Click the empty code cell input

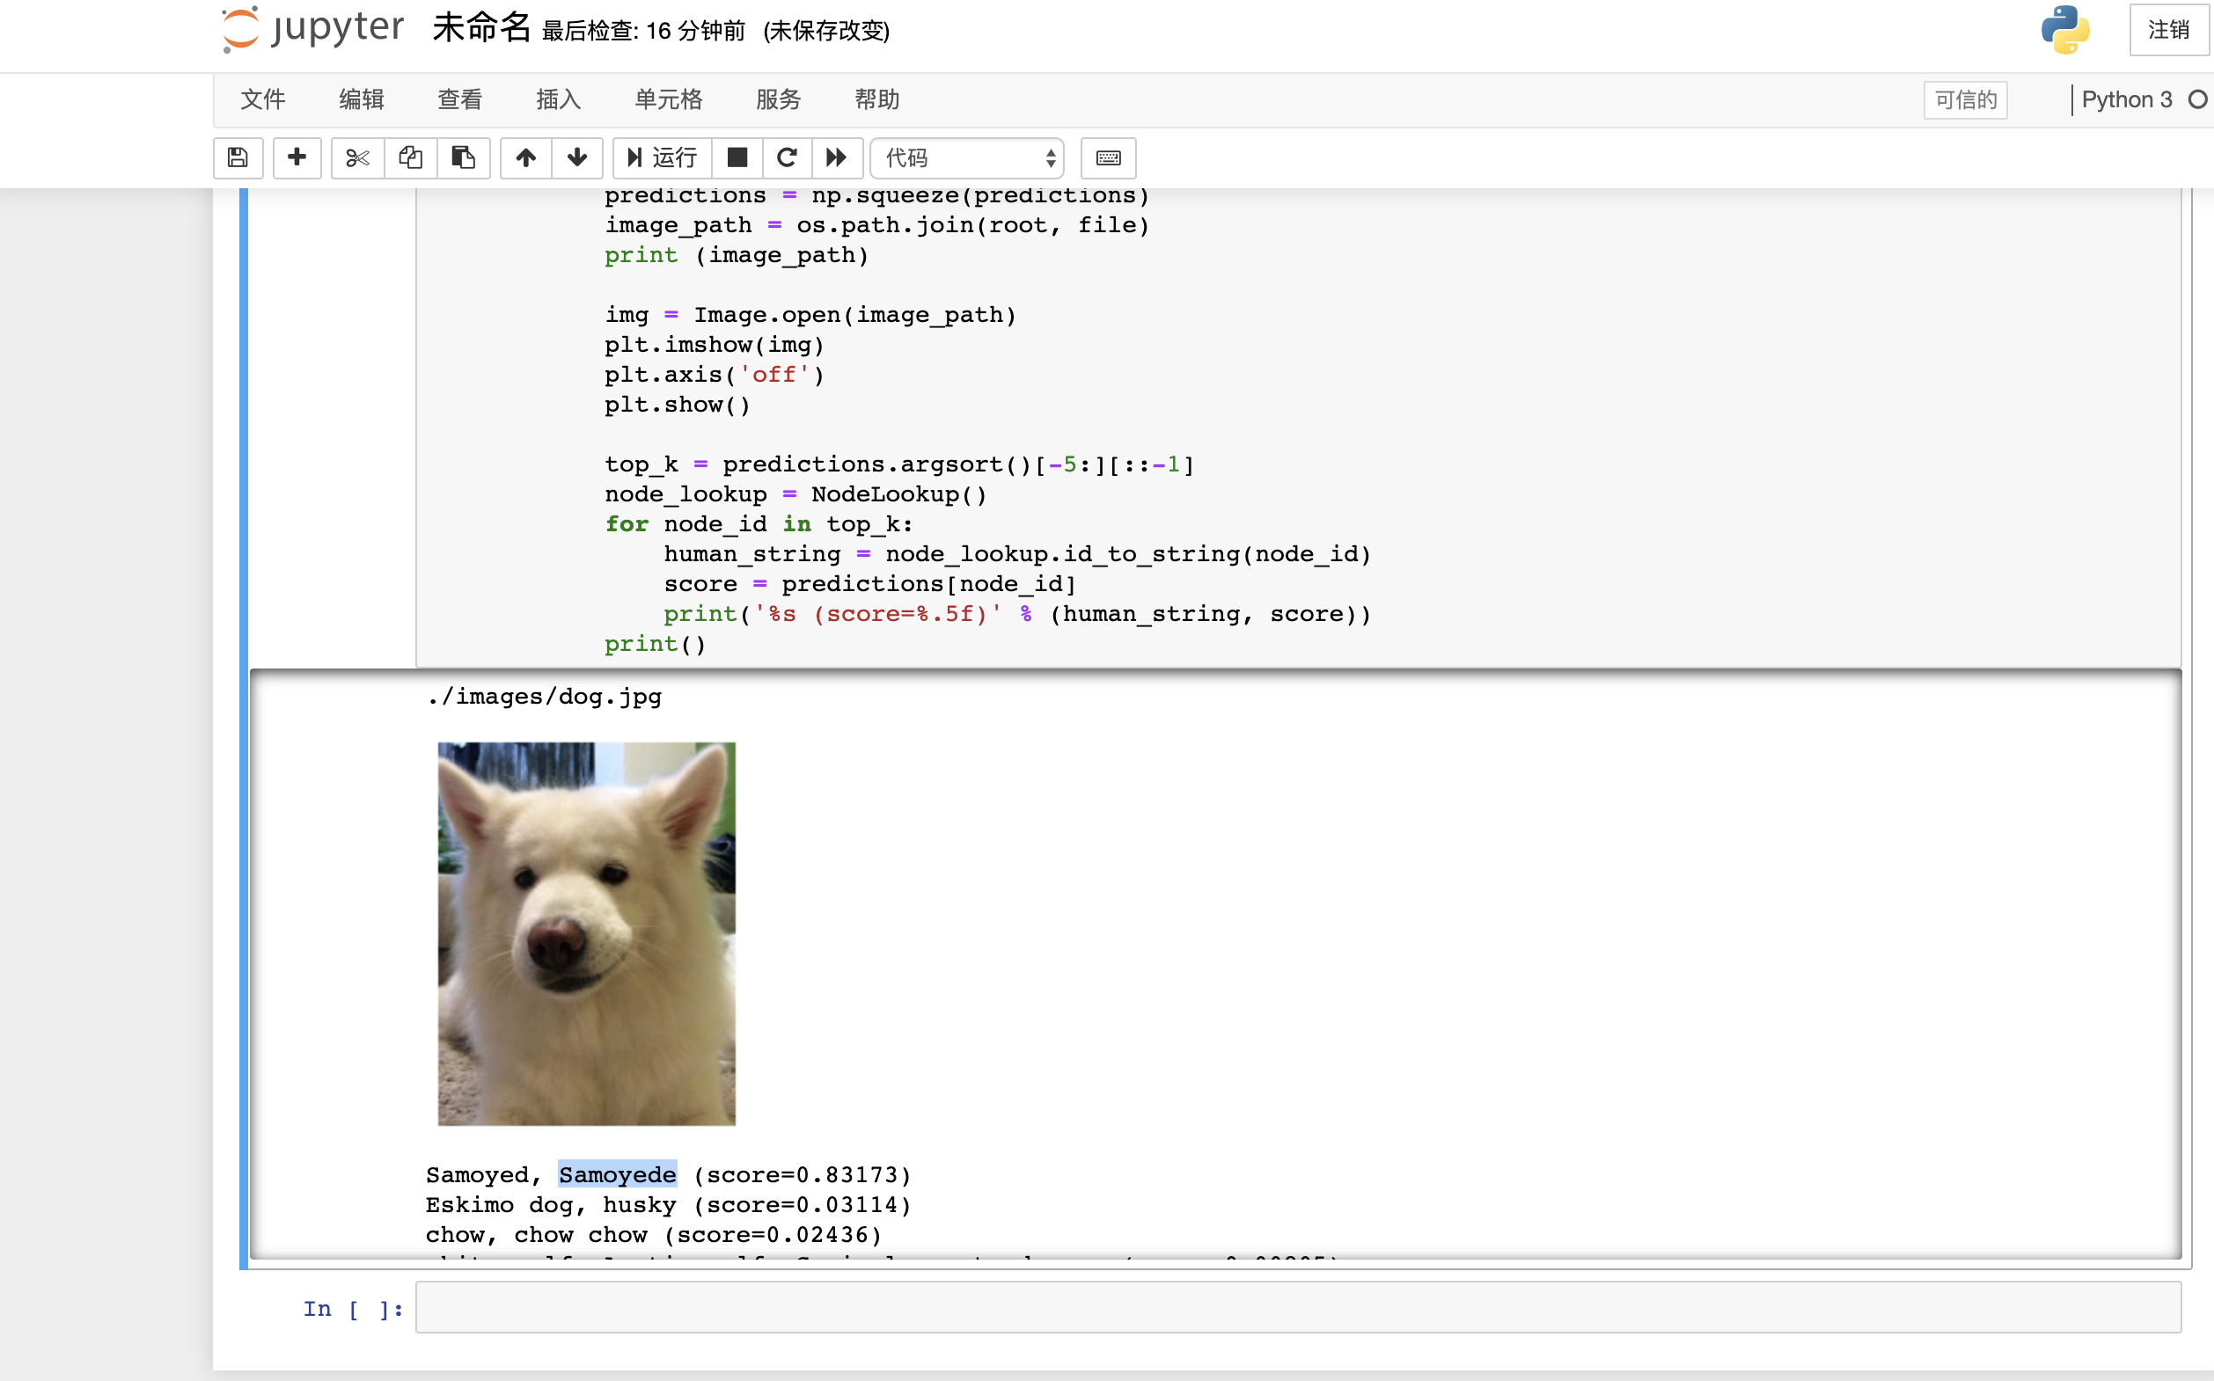[x=1298, y=1307]
